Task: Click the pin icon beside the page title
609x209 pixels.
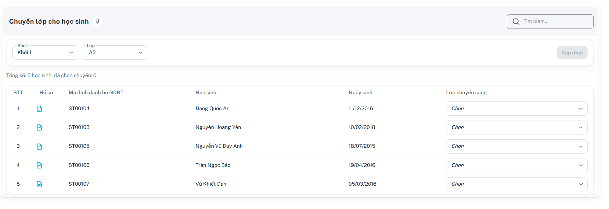Action: [98, 21]
